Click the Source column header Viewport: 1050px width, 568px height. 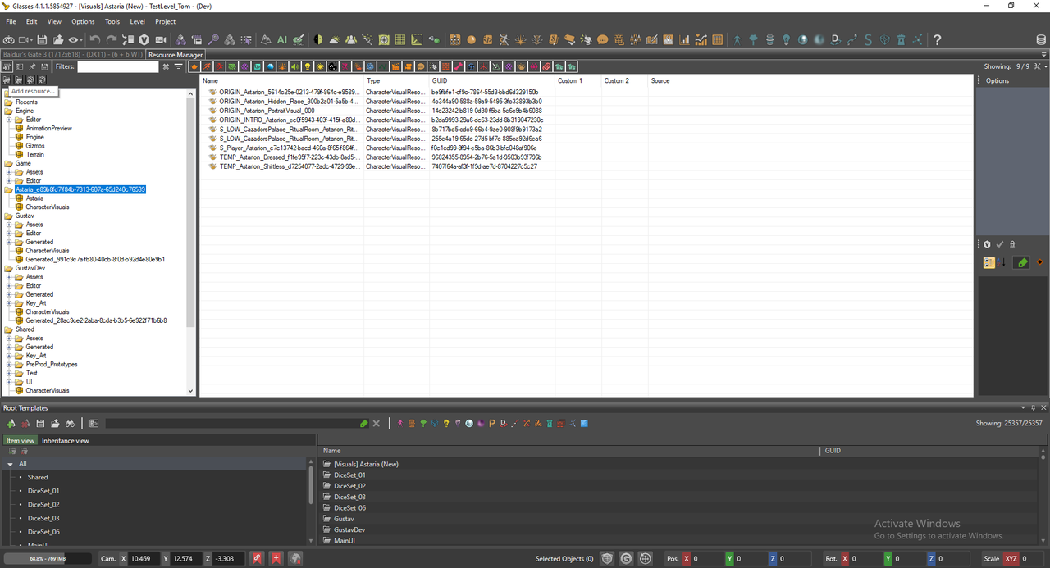[810, 80]
